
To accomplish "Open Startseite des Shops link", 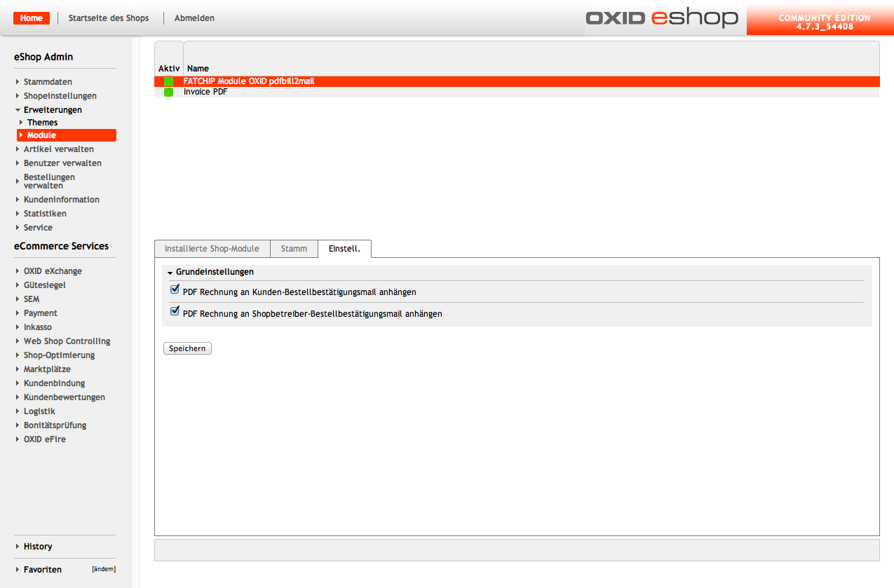I will pos(109,18).
